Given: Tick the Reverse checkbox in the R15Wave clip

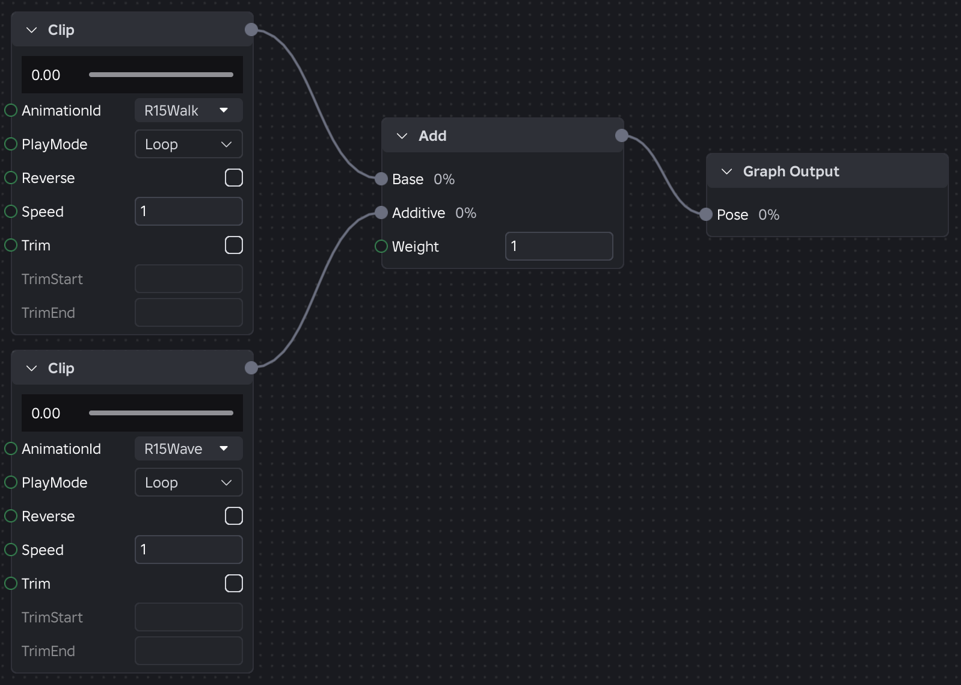Looking at the screenshot, I should (x=234, y=516).
